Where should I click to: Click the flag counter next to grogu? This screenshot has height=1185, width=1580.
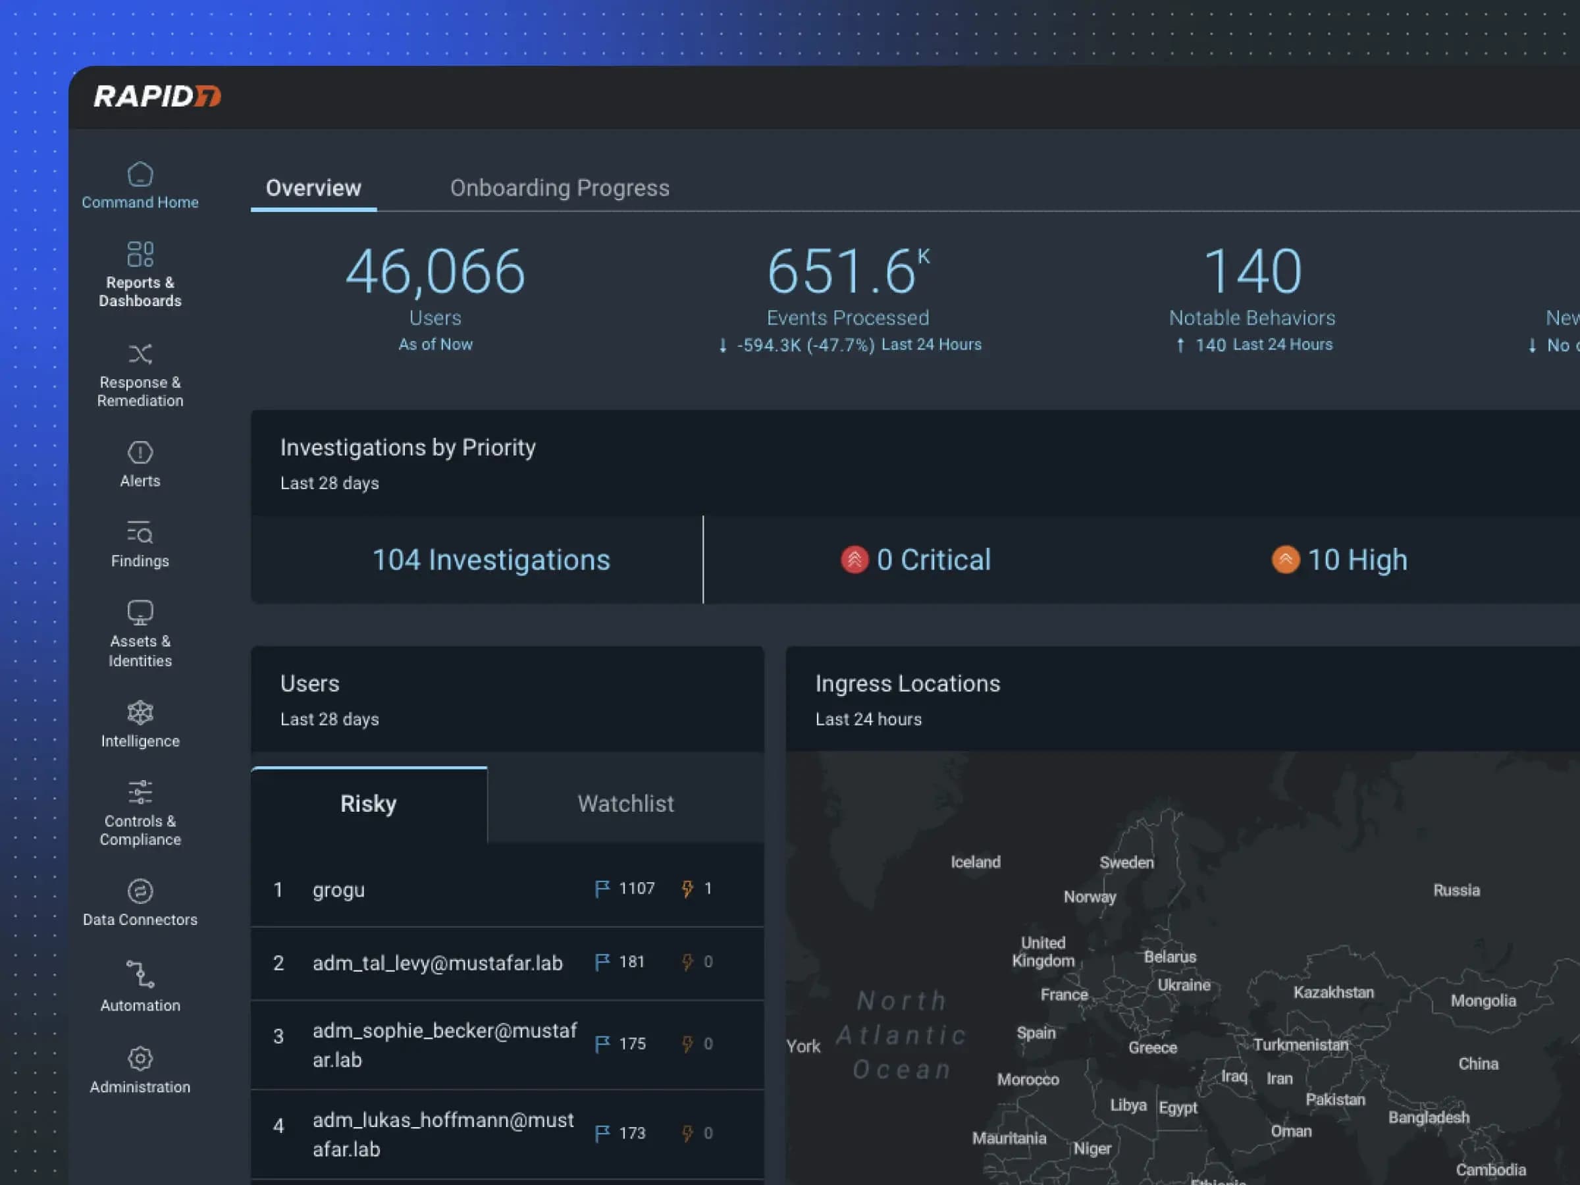tap(624, 889)
